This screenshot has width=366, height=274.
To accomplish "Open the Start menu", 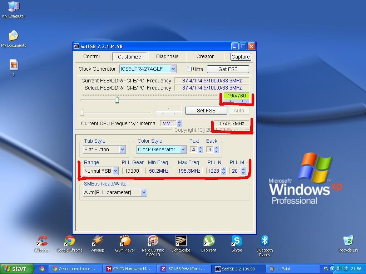I will 17,269.
